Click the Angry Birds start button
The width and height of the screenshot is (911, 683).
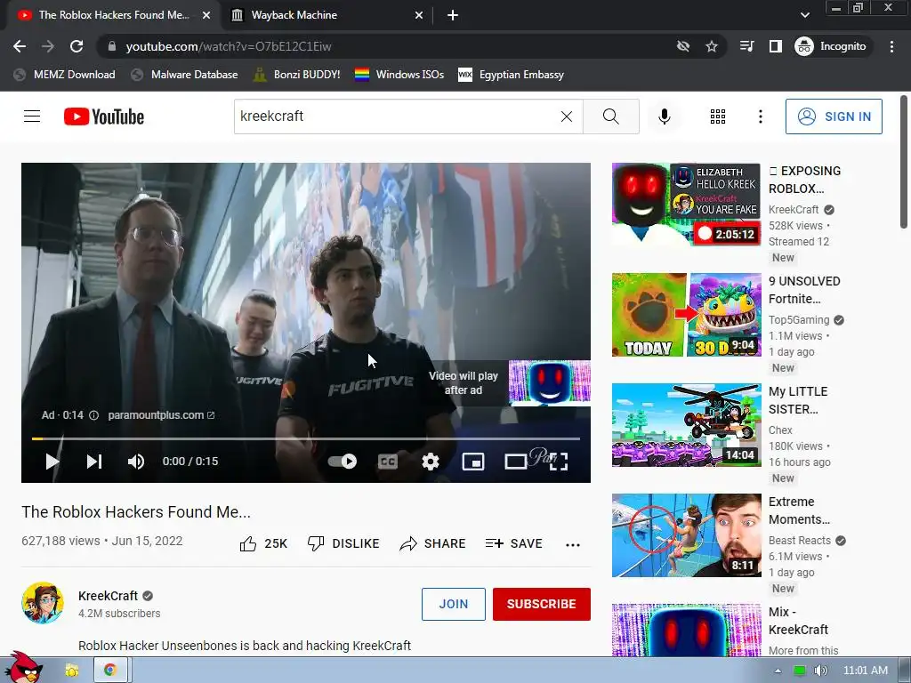coord(22,669)
